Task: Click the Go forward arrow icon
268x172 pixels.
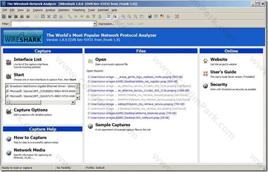Action: coord(82,16)
